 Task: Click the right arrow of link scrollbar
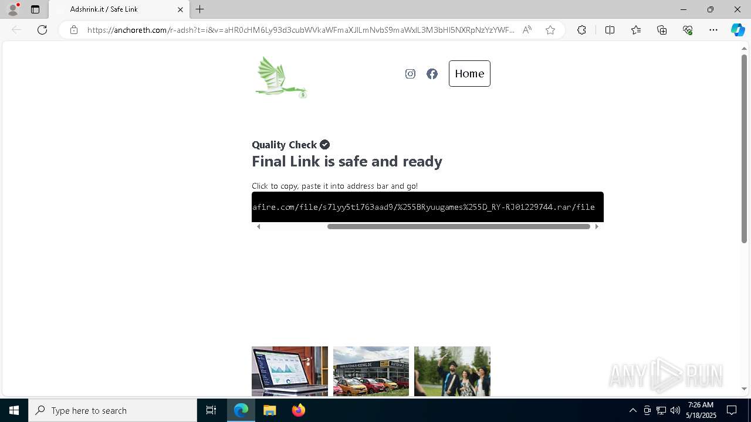pyautogui.click(x=597, y=227)
